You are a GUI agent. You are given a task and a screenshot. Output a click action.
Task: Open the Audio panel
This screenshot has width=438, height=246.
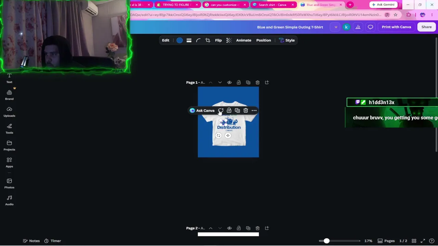9,200
